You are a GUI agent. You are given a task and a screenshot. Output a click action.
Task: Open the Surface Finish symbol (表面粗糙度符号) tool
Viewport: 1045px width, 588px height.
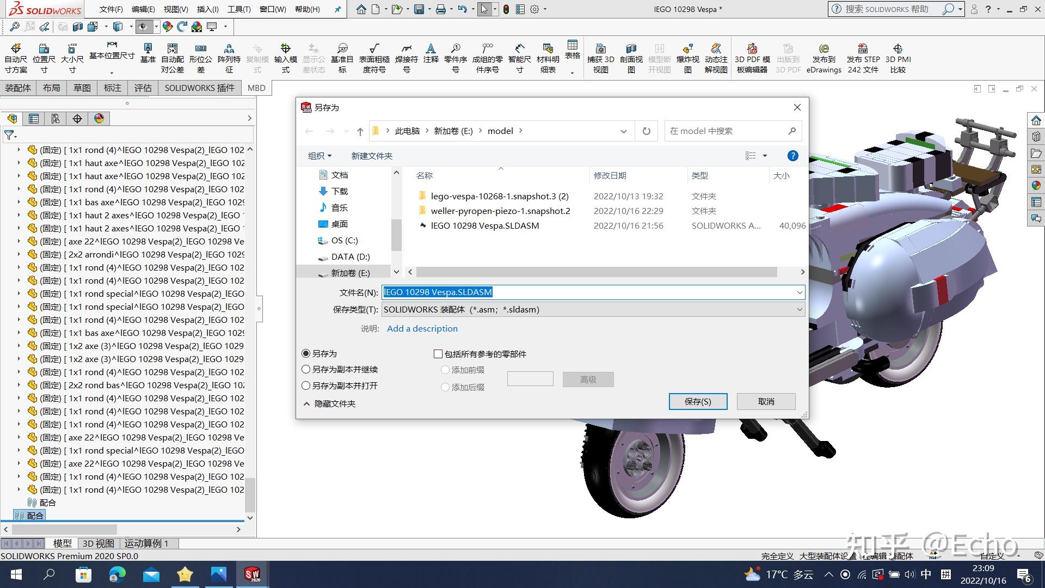click(x=374, y=58)
